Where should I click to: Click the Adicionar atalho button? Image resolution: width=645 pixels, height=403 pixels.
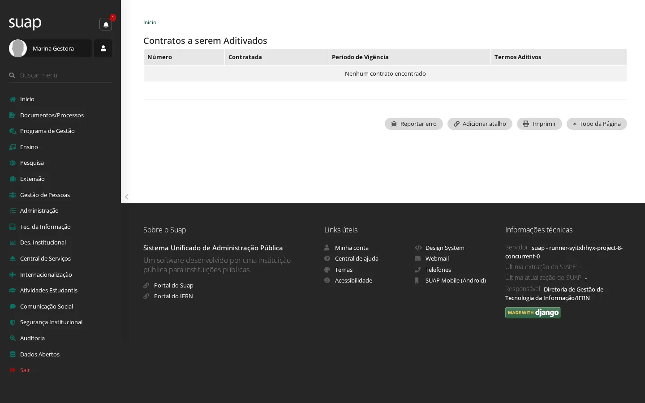coord(480,124)
